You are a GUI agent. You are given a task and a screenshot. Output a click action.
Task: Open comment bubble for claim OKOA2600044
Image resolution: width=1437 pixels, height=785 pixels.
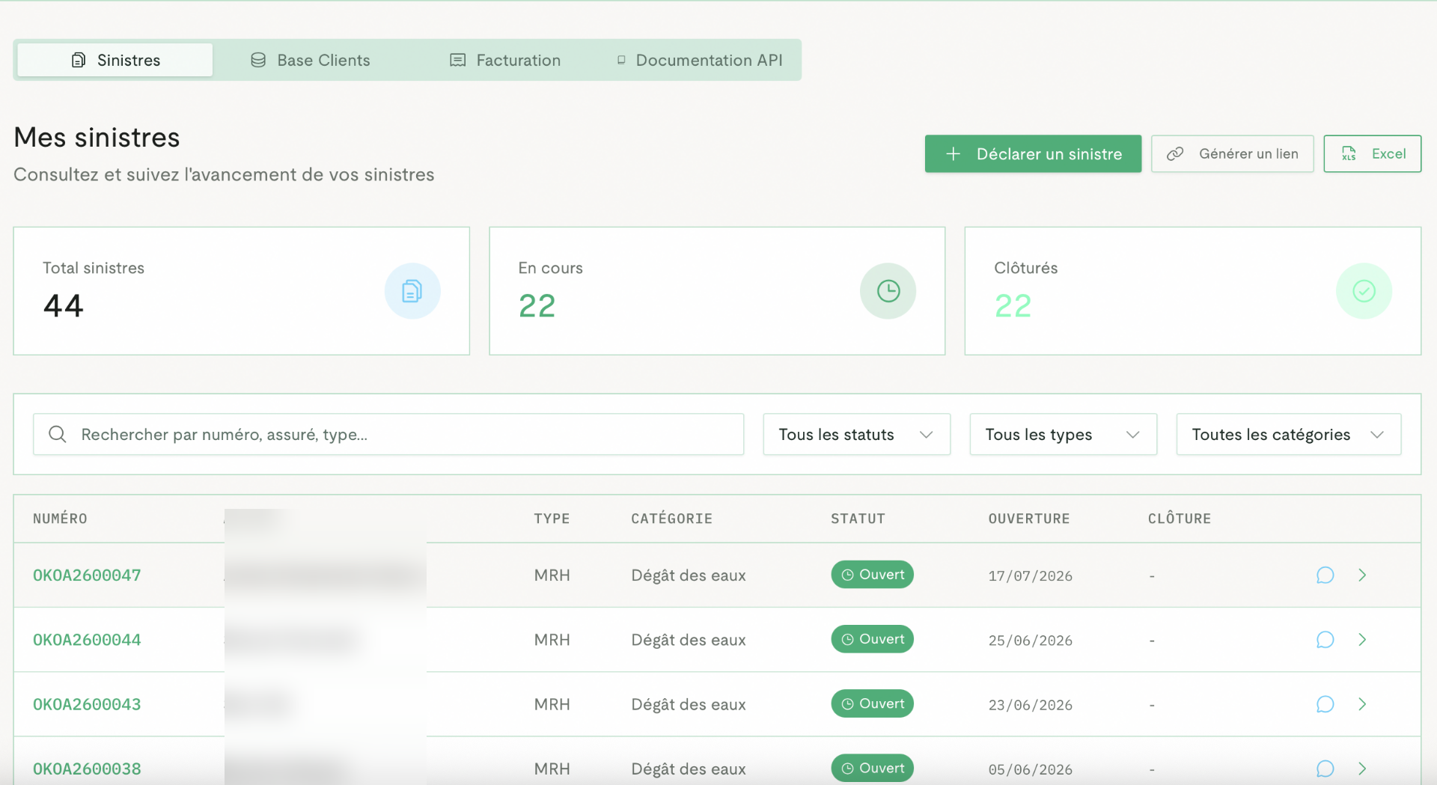click(1325, 640)
